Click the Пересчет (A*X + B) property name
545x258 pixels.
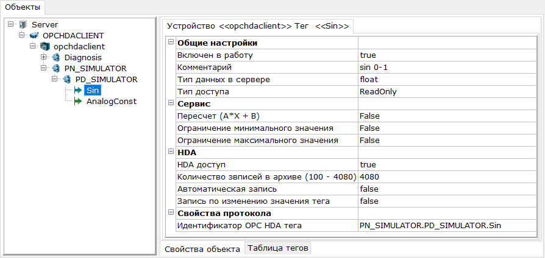pos(219,116)
